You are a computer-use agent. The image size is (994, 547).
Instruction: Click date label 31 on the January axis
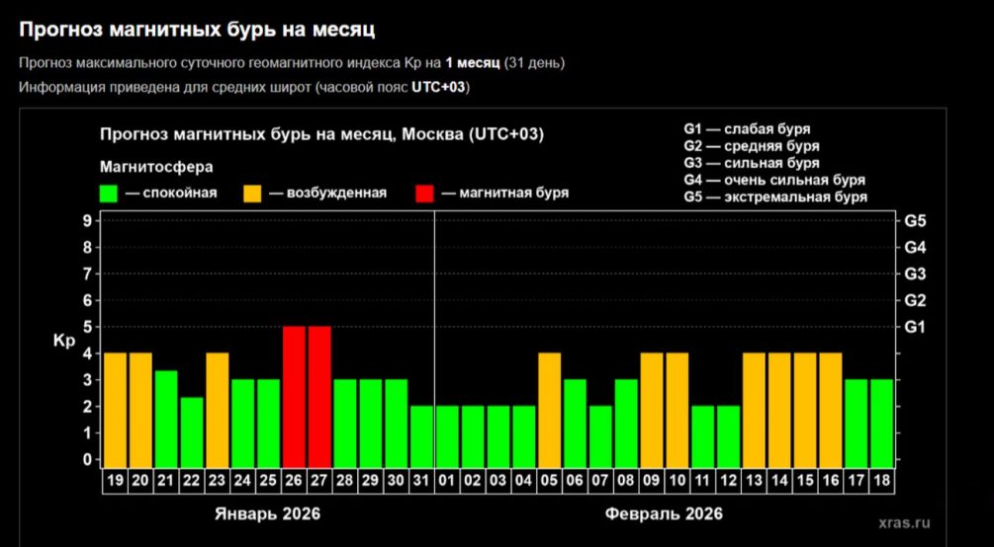[x=422, y=480]
